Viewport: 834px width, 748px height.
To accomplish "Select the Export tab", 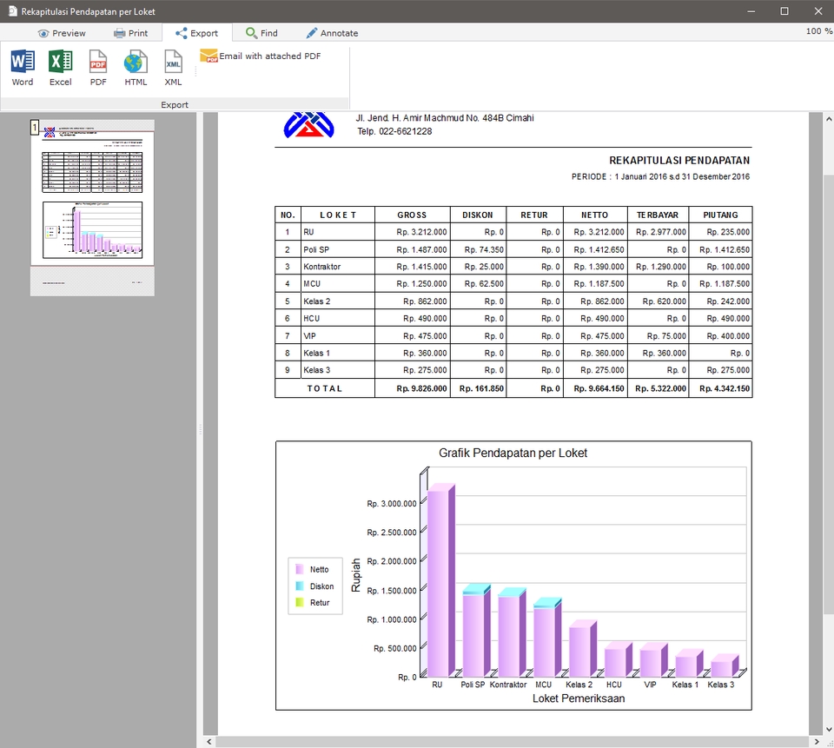I will (x=197, y=33).
